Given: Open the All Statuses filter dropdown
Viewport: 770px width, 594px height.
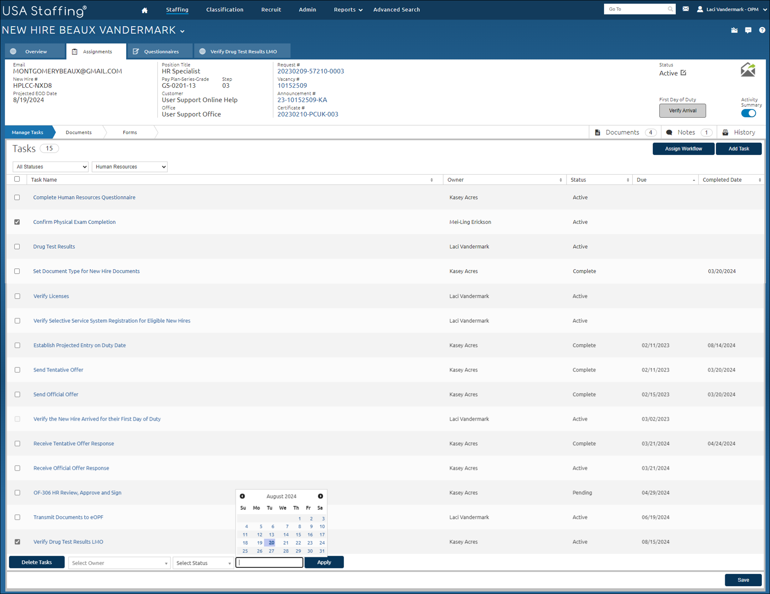Looking at the screenshot, I should [x=50, y=166].
